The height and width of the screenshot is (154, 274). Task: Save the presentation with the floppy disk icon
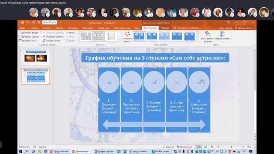click(x=22, y=22)
